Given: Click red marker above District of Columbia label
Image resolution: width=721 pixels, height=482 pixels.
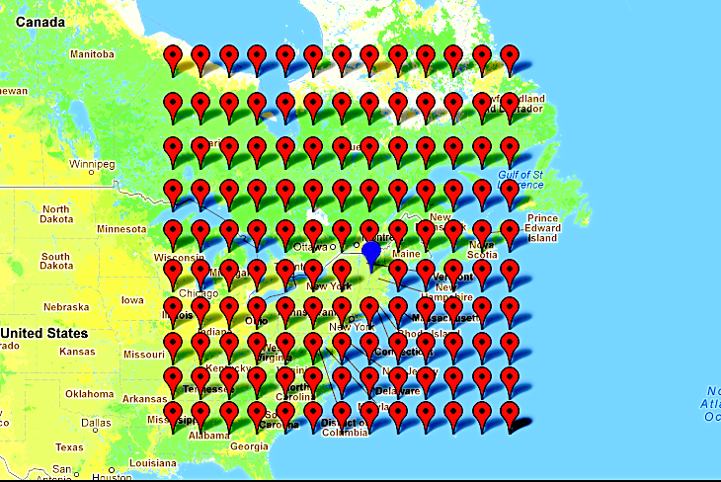Looking at the screenshot, I should tap(341, 417).
